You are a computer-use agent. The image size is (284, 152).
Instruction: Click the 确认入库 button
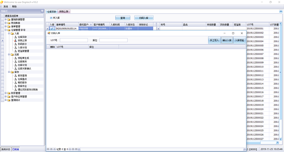(x=227, y=40)
